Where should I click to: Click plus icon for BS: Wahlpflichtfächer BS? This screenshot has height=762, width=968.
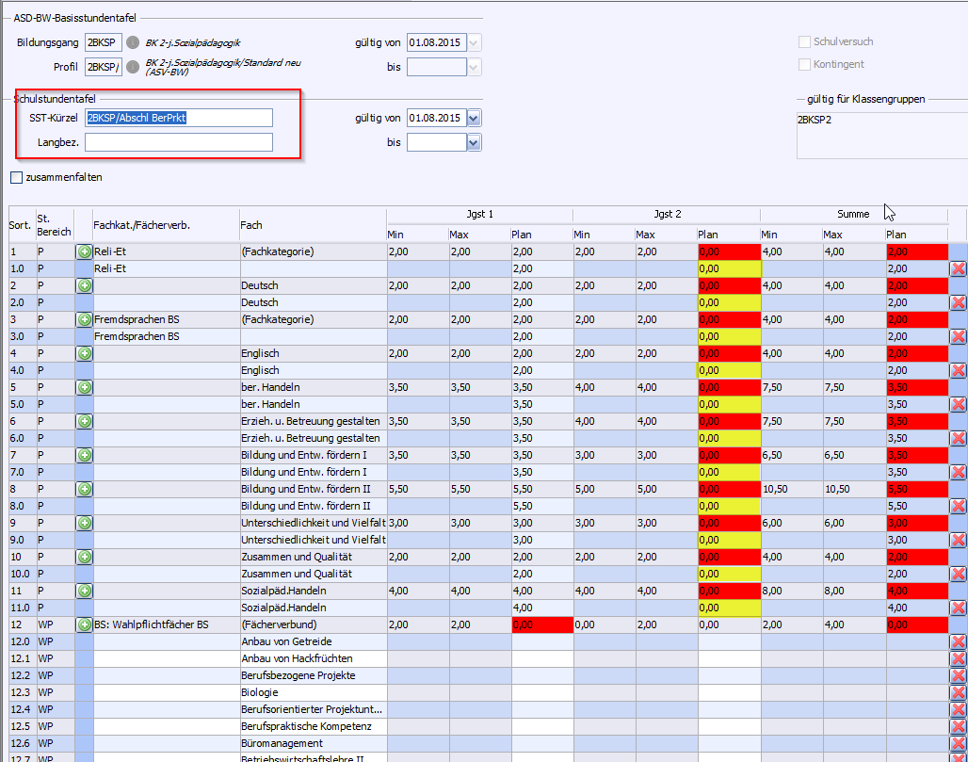pos(84,624)
